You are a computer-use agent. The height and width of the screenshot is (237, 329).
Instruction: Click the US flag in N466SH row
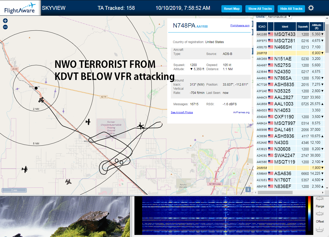point(271,47)
